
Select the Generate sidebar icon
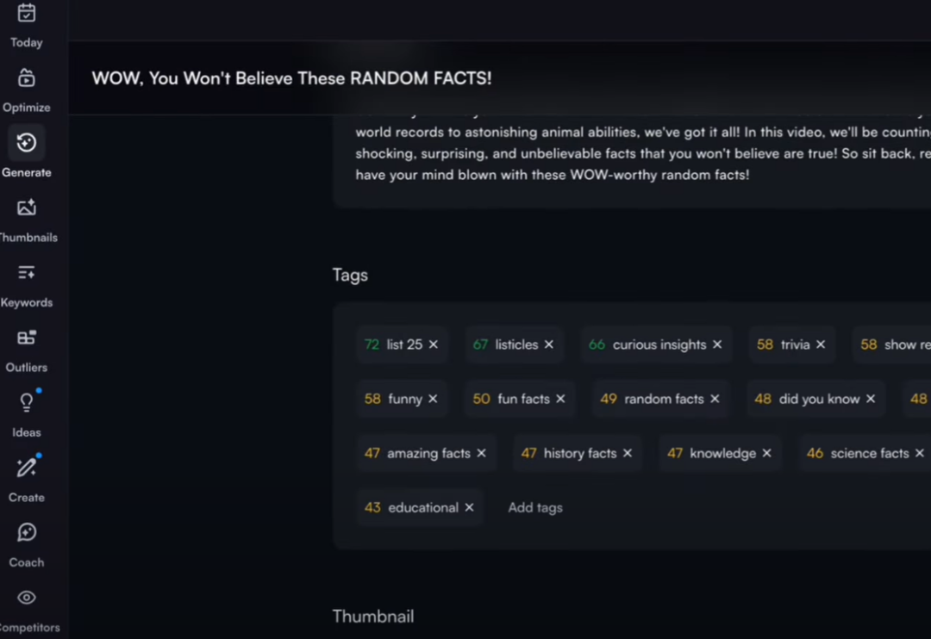click(x=27, y=143)
